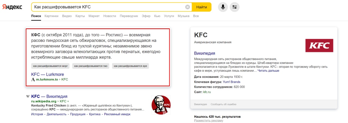Click the m.lurkmore.to URL
Image resolution: width=348 pixels, height=123 pixels.
47,79
